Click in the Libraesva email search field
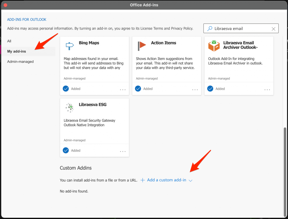The width and height of the screenshot is (288, 219). tap(241, 28)
